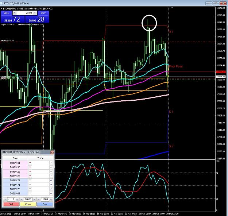Select the 58369.69 price cell
The width and height of the screenshot is (228, 216).
tap(15, 193)
